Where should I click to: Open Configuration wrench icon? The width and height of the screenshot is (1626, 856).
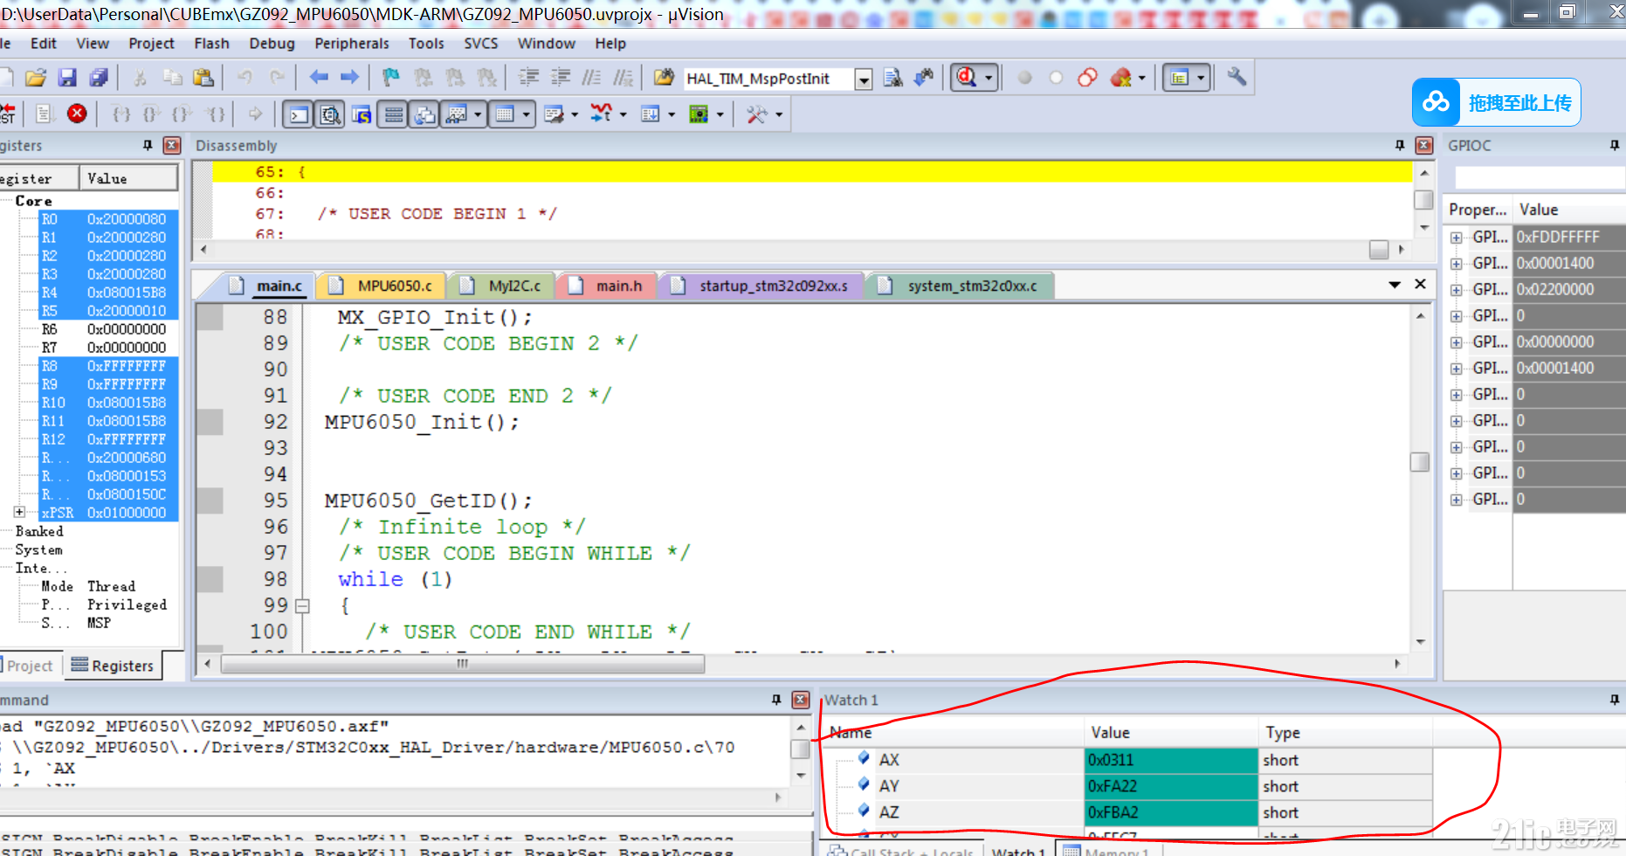click(x=1237, y=77)
